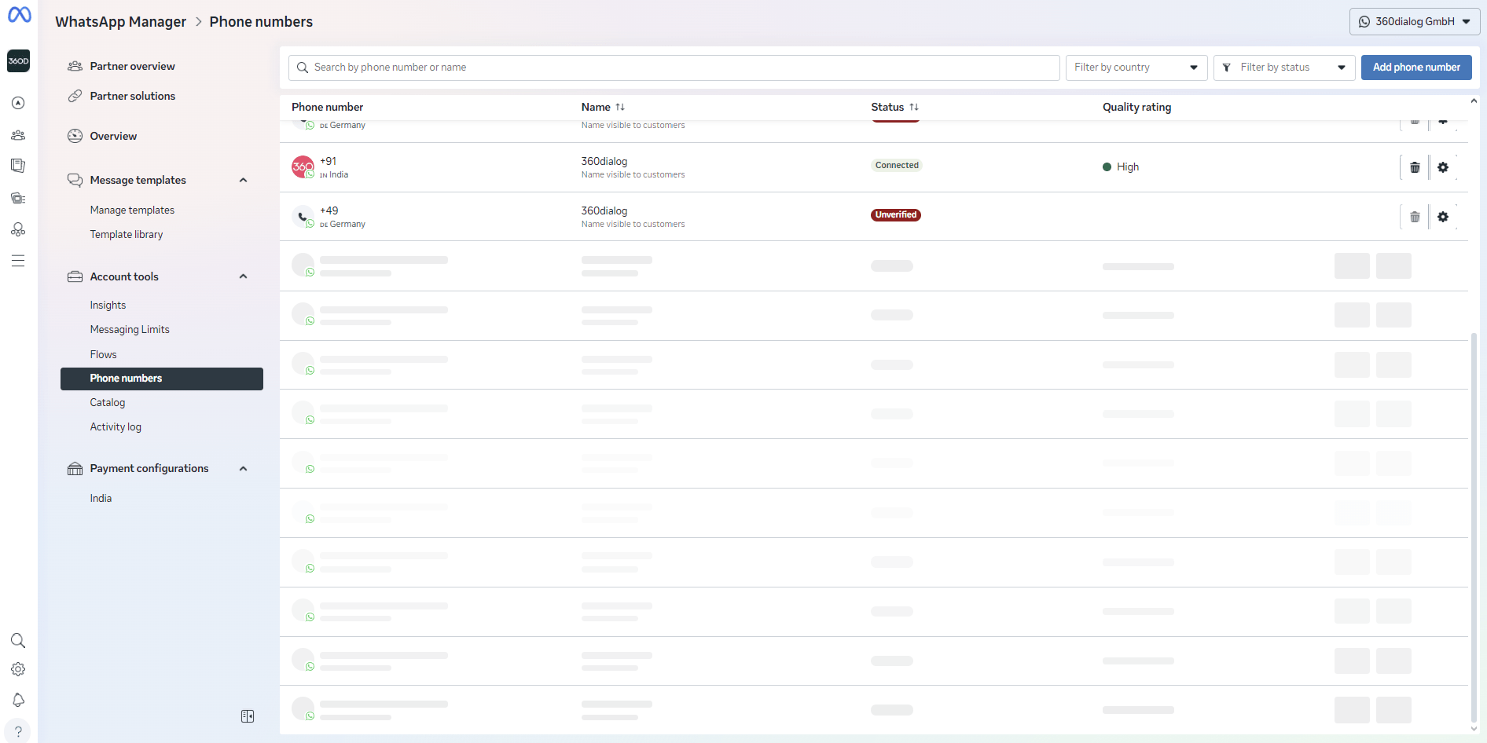Open Catalog in the sidebar
The image size is (1487, 743).
108,402
